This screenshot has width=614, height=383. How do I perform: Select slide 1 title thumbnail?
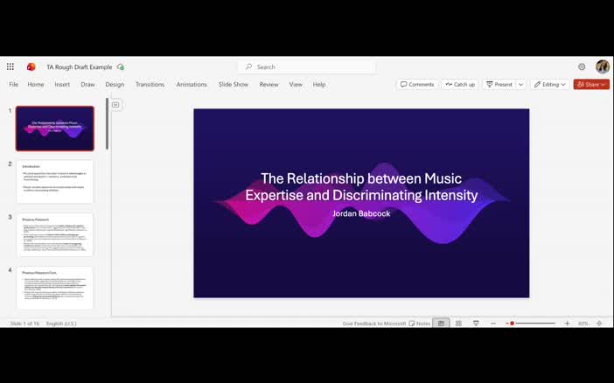55,128
